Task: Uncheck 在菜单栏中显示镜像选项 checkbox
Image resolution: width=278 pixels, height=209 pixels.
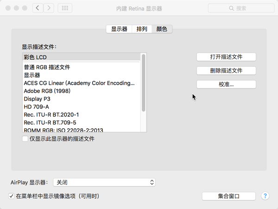Action: click(11, 196)
